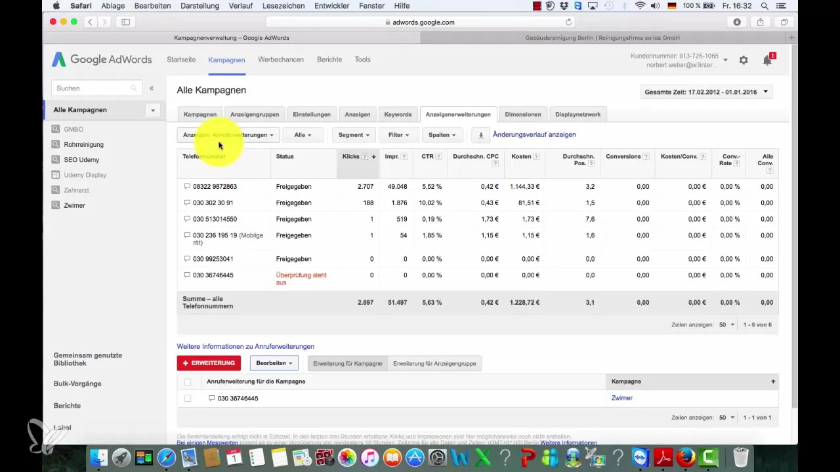The height and width of the screenshot is (472, 840).
Task: Open the Werbechancen navigation item
Action: click(x=281, y=60)
